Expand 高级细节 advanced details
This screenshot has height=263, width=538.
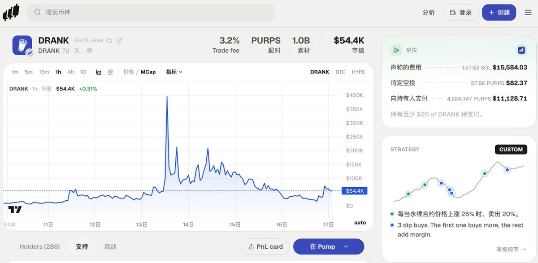click(x=511, y=249)
